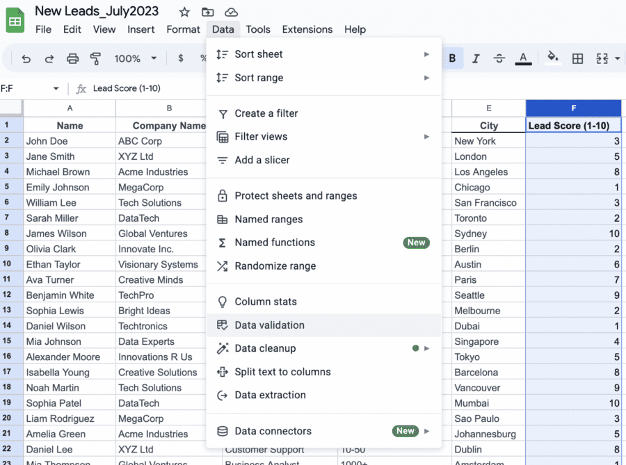Click the Move to folder icon
The height and width of the screenshot is (465, 626).
(207, 12)
